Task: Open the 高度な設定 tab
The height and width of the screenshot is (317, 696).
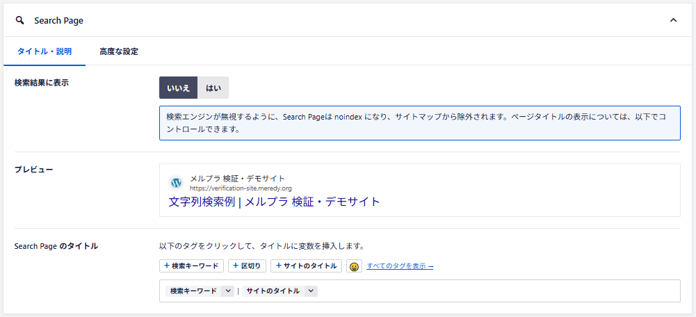Action: coord(119,51)
